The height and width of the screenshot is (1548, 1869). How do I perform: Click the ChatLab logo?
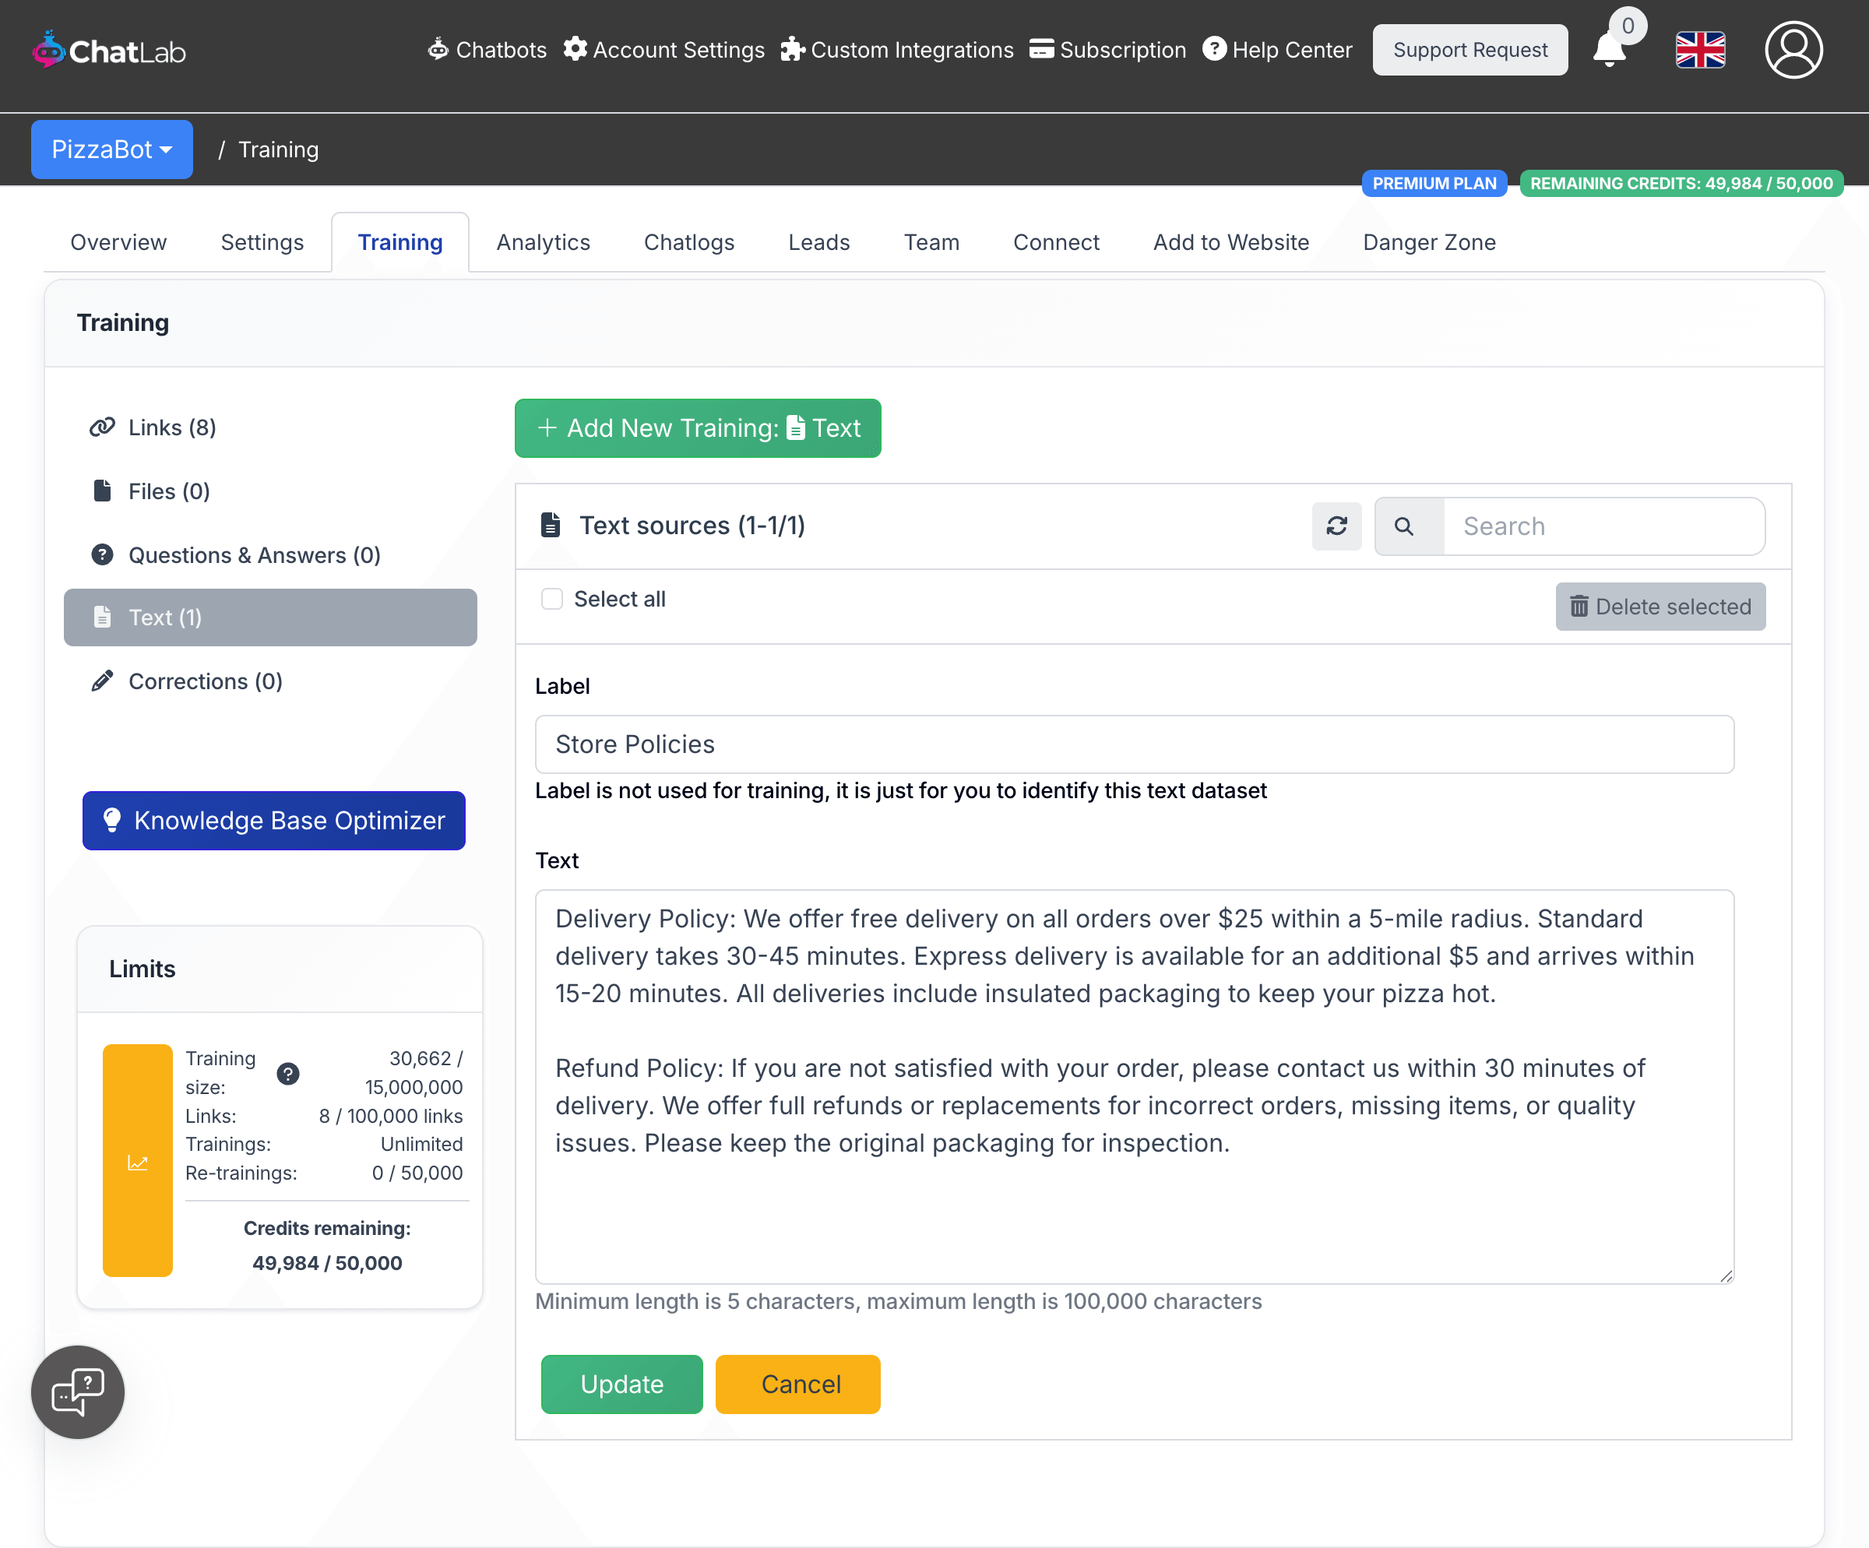click(108, 51)
